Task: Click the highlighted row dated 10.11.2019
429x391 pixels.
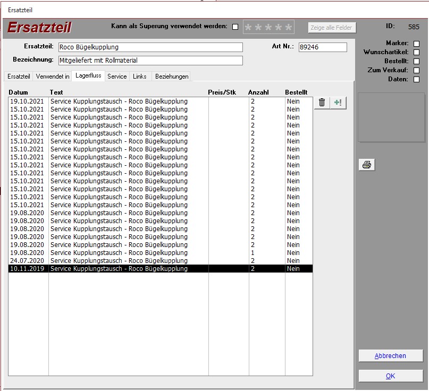Action: 161,268
